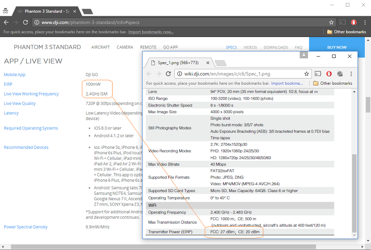Go forward in Spec_1.png window
This screenshot has width=371, height=250.
(159, 74)
